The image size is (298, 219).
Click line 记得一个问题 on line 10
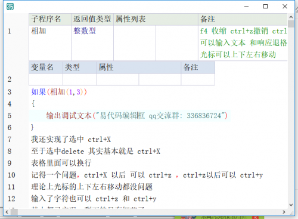147,175
